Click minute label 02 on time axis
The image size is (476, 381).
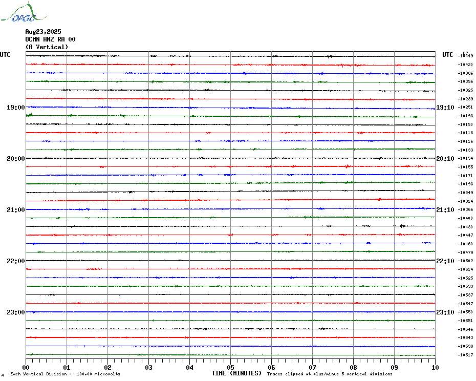(108, 367)
